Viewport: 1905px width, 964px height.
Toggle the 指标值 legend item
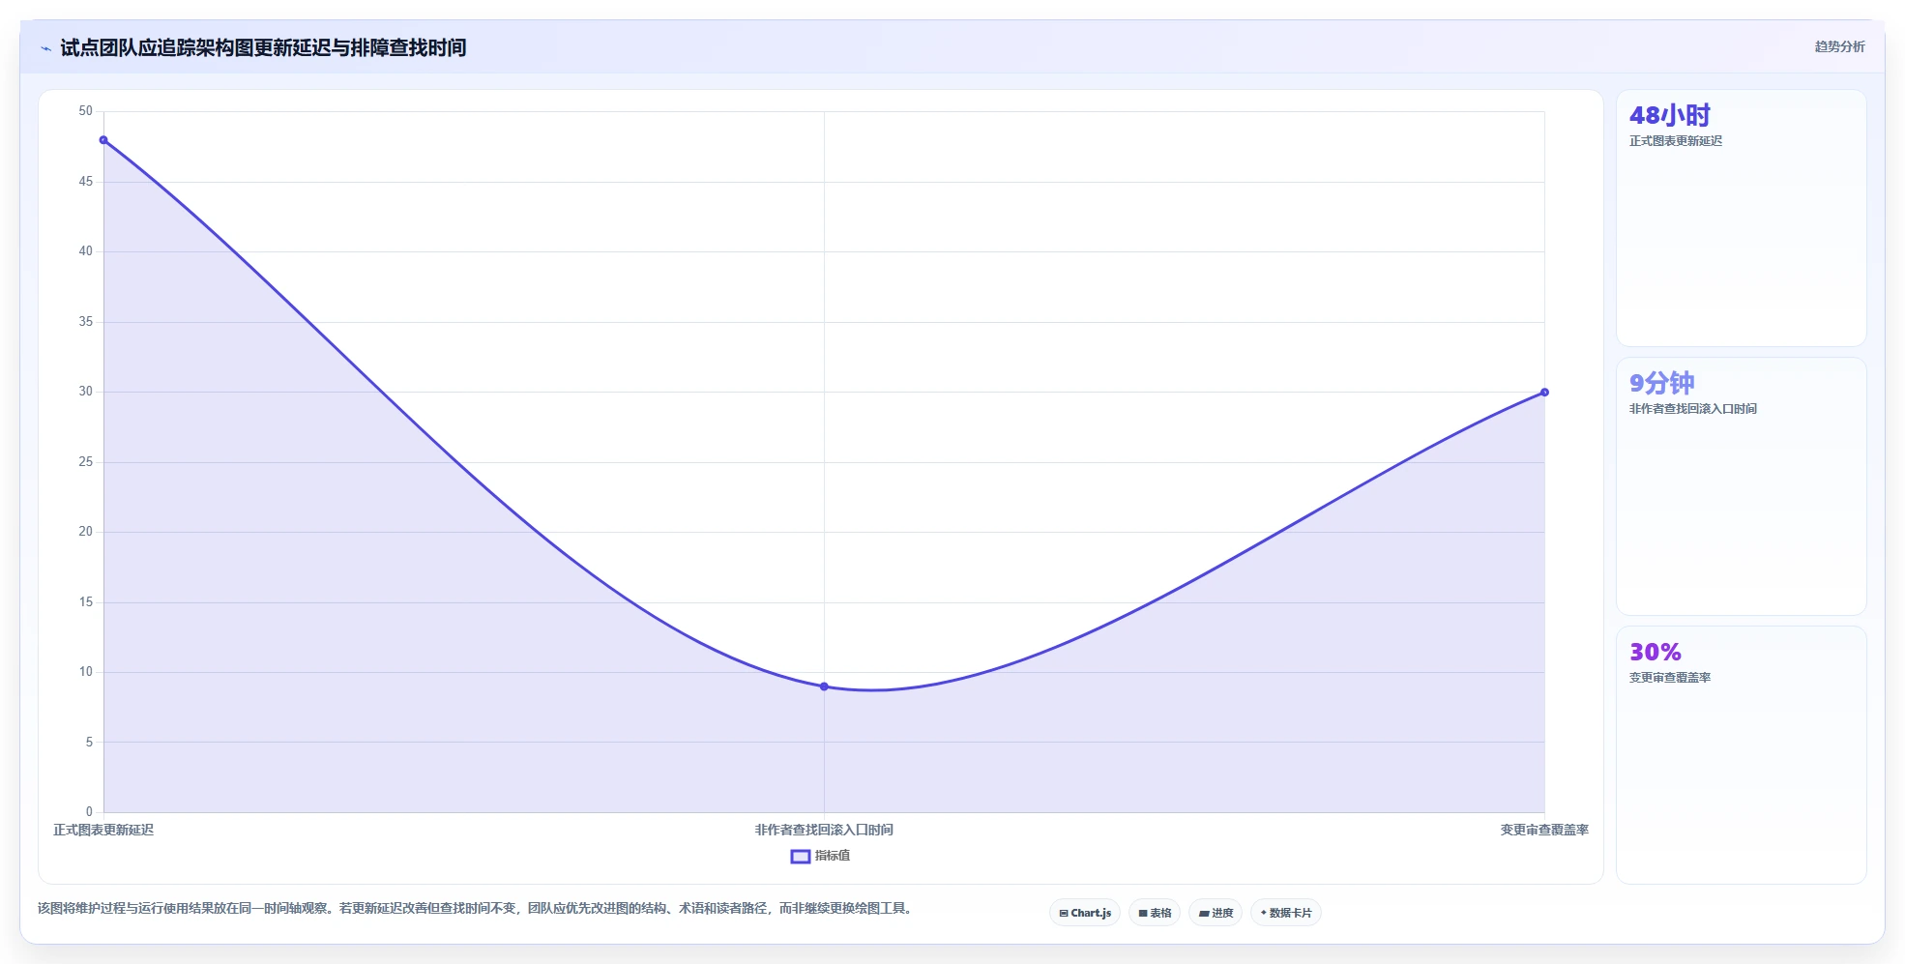click(x=820, y=856)
